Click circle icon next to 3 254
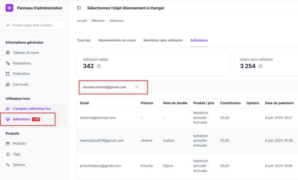 pos(260,66)
